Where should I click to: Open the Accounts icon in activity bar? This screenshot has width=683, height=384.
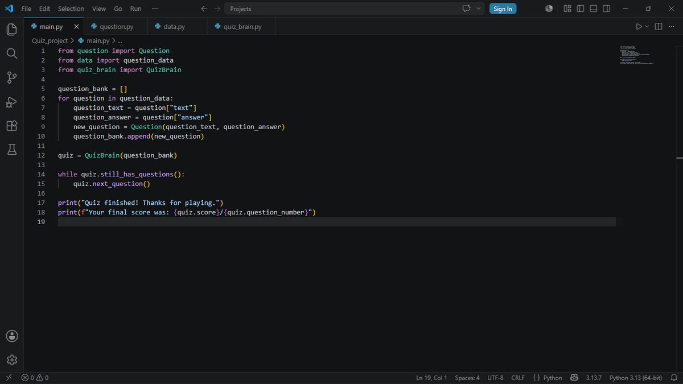12,336
